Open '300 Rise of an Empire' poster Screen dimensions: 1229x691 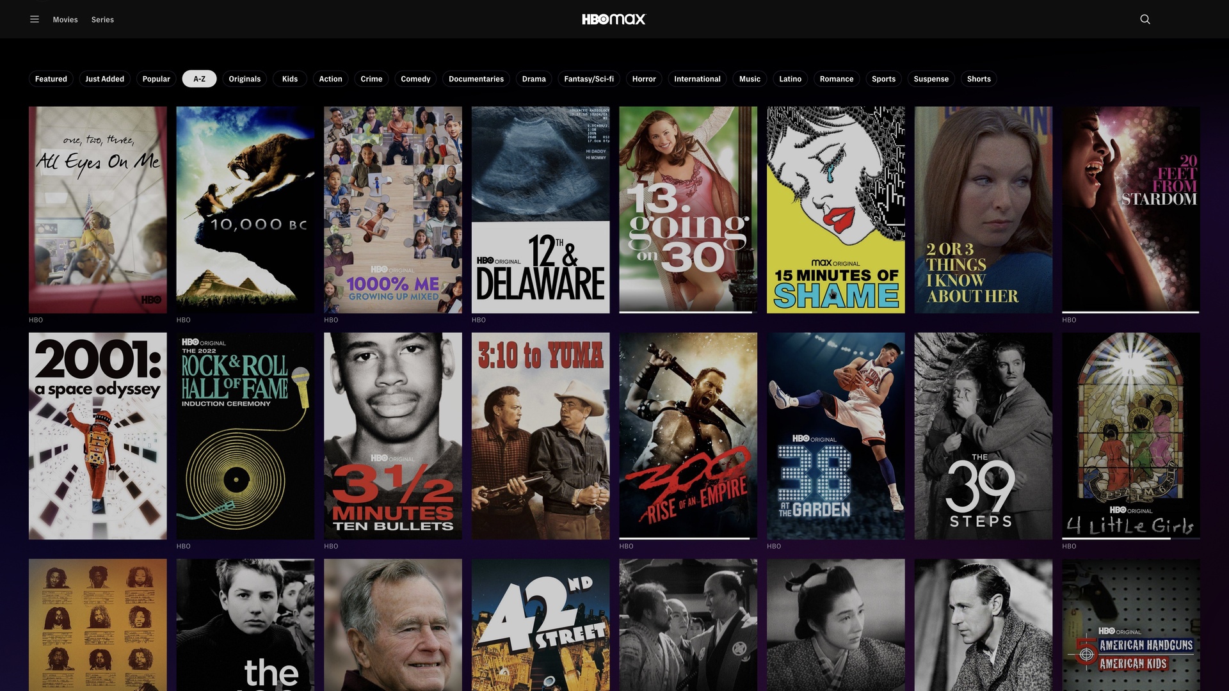688,435
